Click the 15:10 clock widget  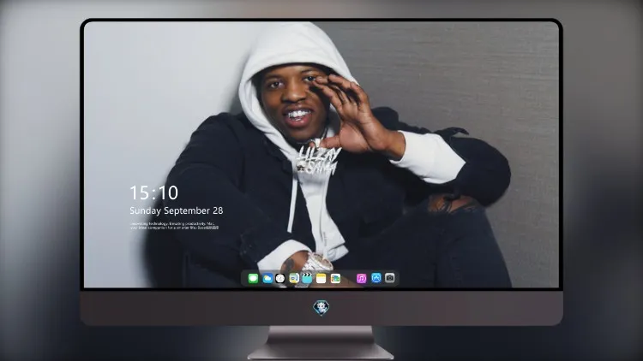click(153, 192)
